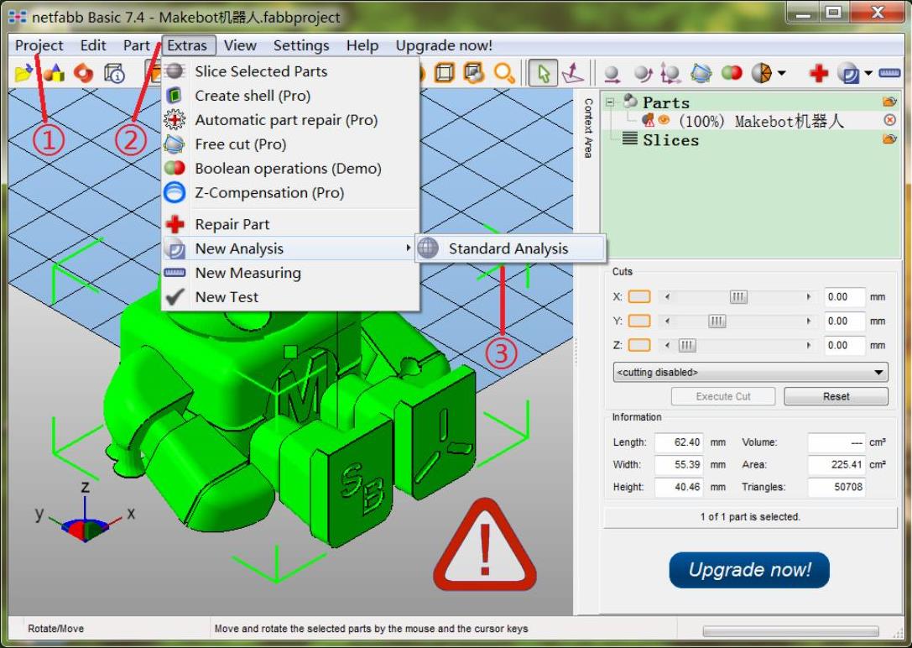The height and width of the screenshot is (648, 912).
Task: Open the cutting disabled dropdown
Action: (x=750, y=373)
